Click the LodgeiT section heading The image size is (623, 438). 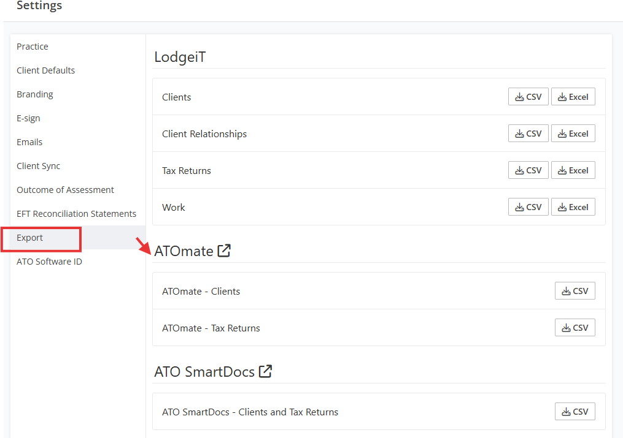tap(180, 57)
